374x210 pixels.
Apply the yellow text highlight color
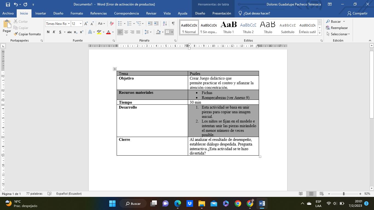99,32
